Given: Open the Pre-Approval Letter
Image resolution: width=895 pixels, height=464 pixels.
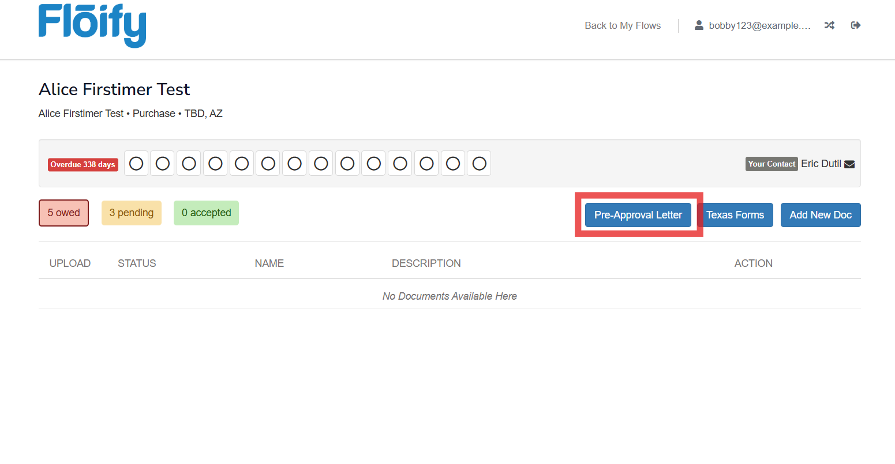Looking at the screenshot, I should [x=638, y=215].
